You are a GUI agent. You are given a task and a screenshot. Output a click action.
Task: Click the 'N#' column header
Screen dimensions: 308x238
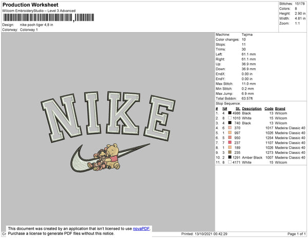(225, 109)
